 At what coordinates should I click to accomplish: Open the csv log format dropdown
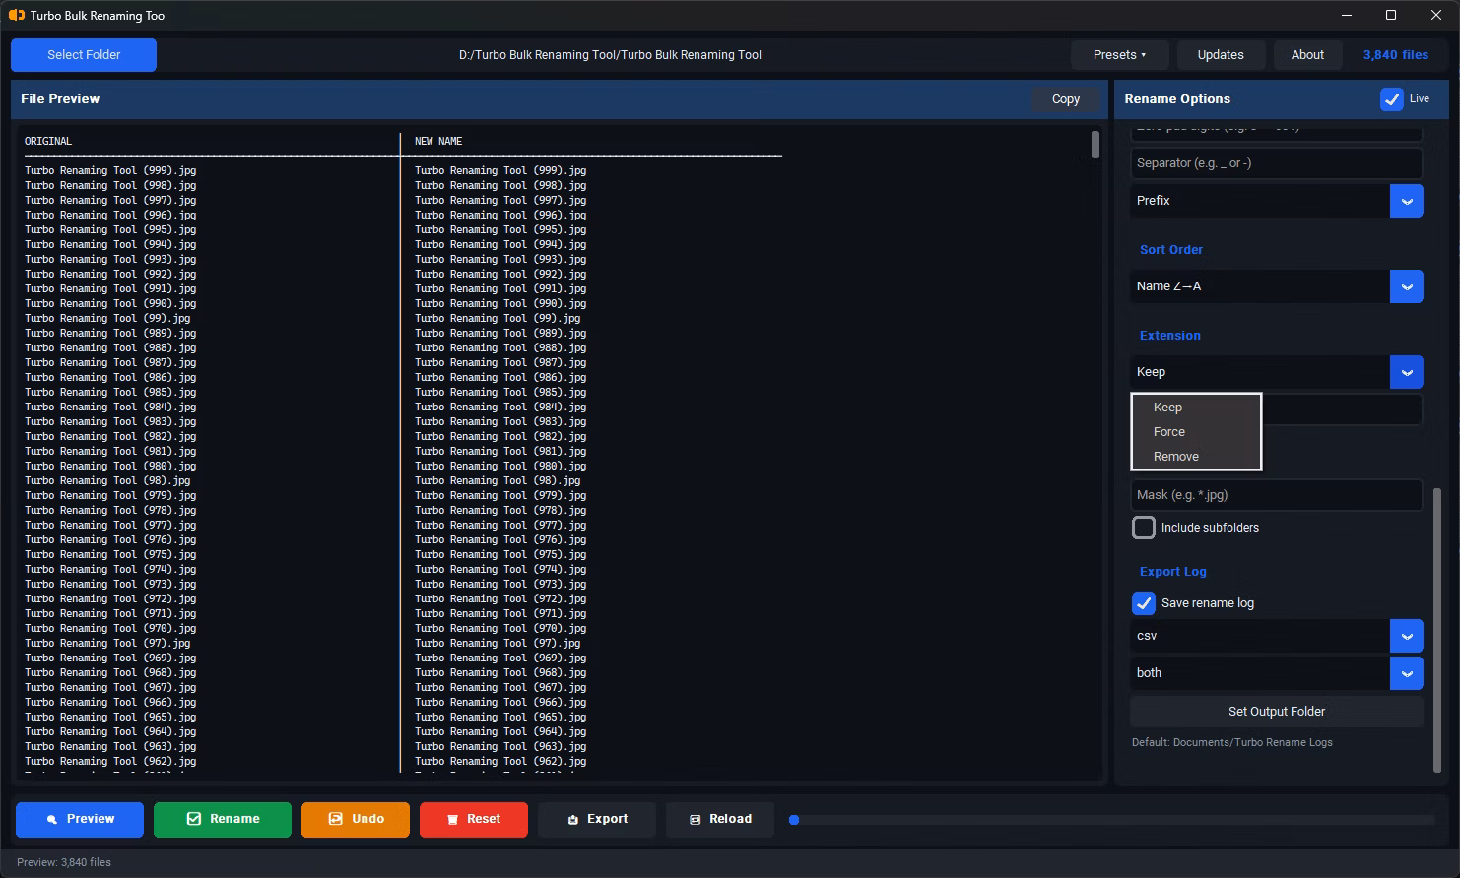point(1407,636)
